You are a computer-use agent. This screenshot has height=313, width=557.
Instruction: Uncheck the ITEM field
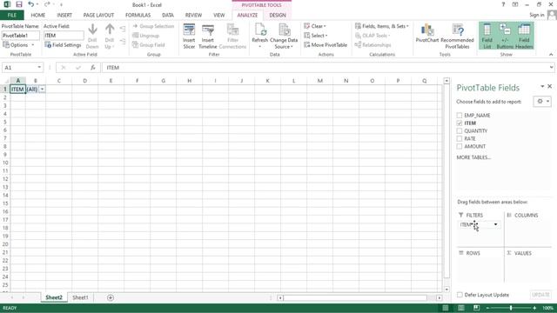point(460,123)
